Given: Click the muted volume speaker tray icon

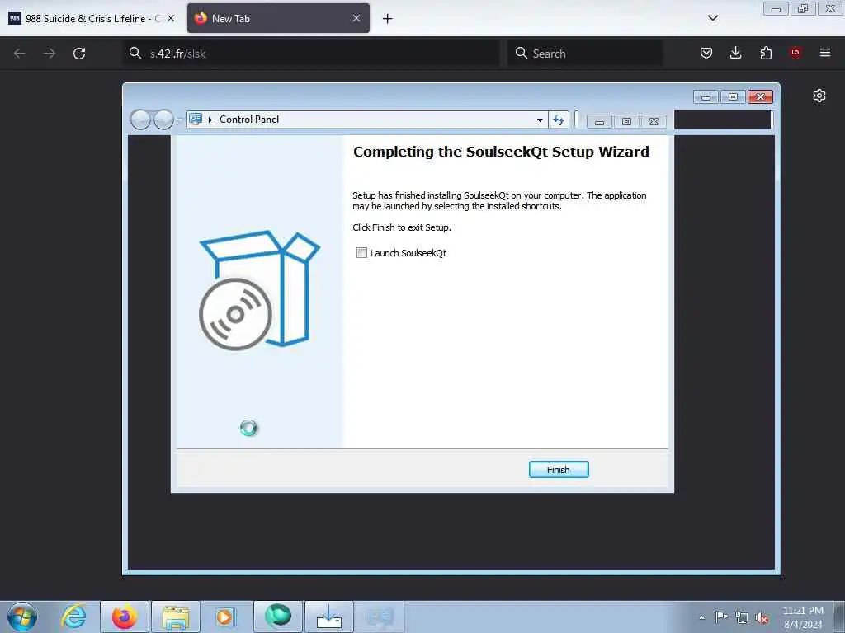Looking at the screenshot, I should point(762,618).
